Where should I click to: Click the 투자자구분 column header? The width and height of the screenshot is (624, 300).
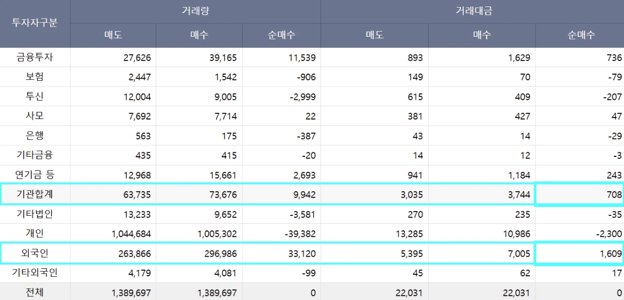[35, 24]
